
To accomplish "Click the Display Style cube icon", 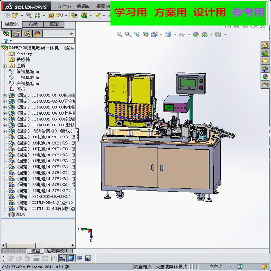I will [168, 34].
